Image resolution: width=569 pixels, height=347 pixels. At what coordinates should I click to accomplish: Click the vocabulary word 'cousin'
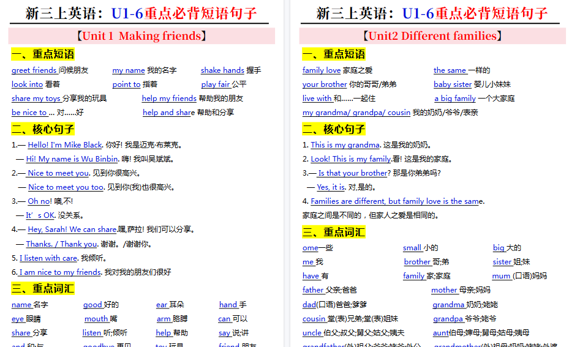(x=314, y=319)
